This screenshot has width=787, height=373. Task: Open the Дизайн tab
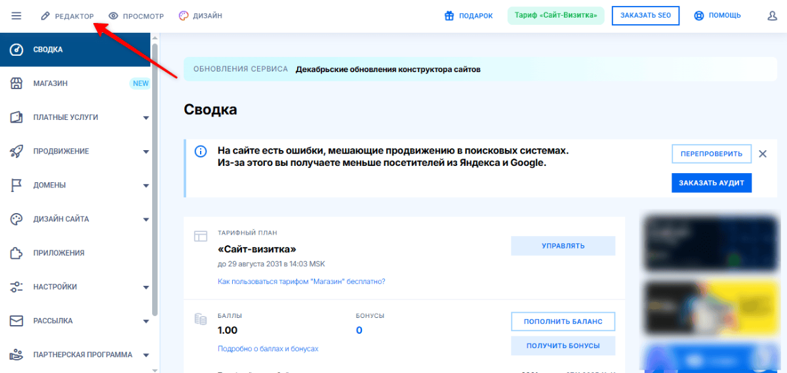point(200,16)
